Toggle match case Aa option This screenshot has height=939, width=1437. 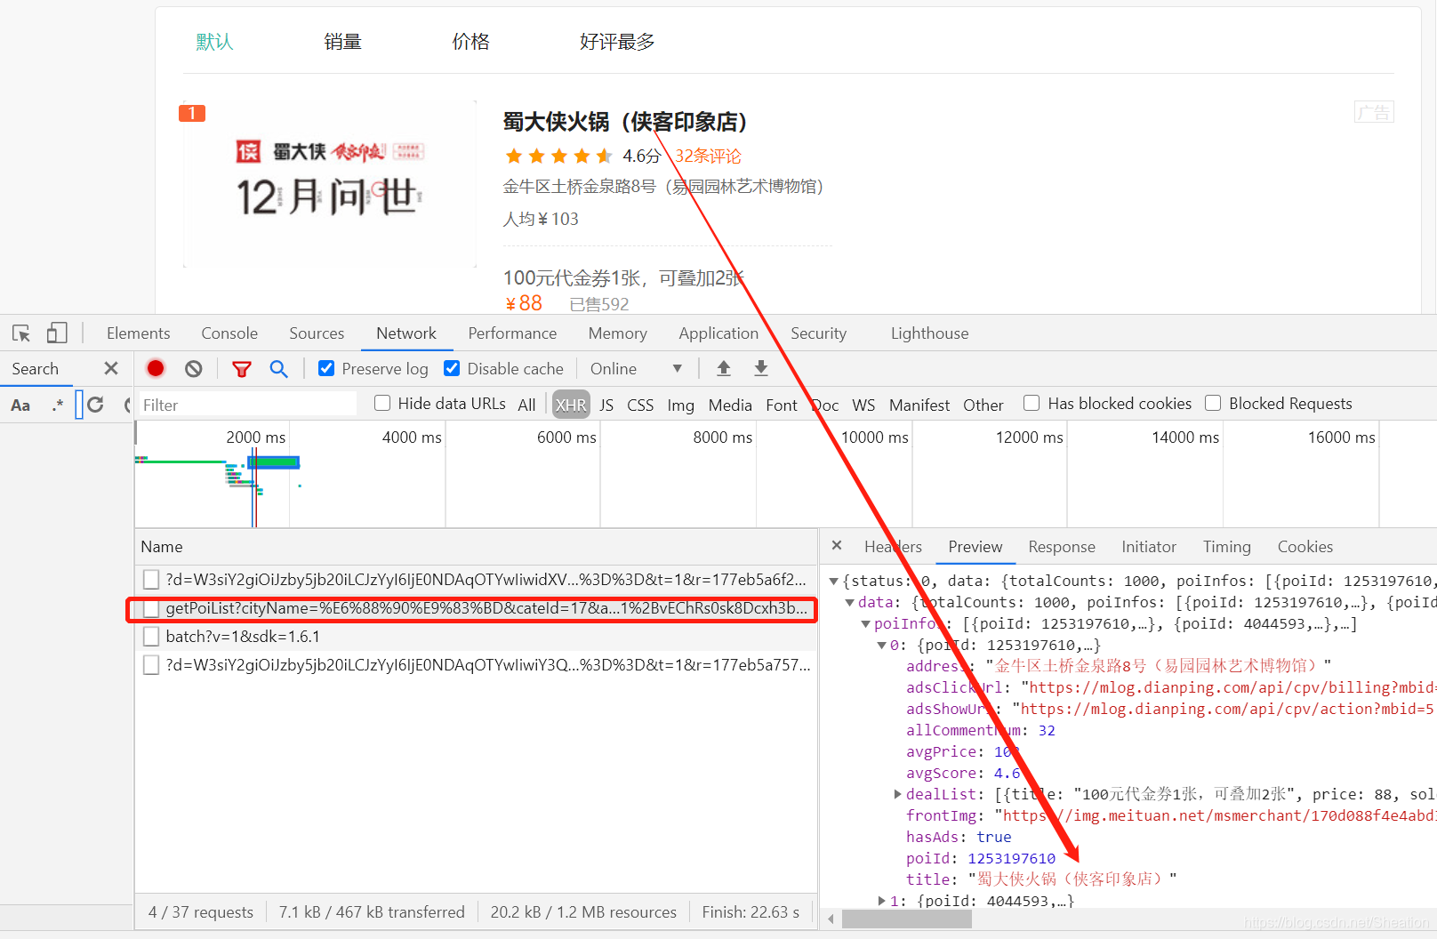[20, 405]
